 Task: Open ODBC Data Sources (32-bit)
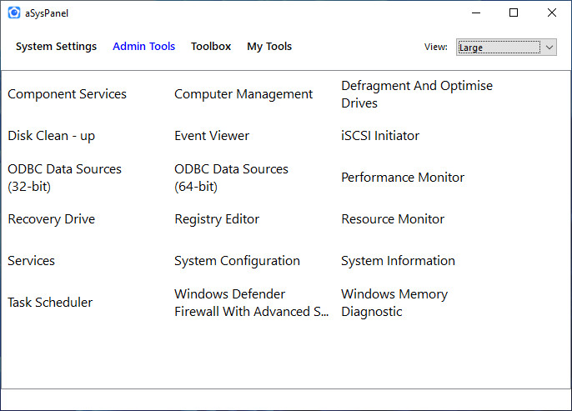64,178
